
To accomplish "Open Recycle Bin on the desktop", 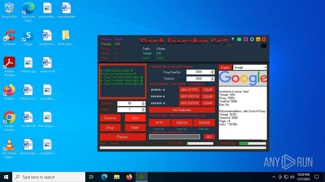I will 9,10.
